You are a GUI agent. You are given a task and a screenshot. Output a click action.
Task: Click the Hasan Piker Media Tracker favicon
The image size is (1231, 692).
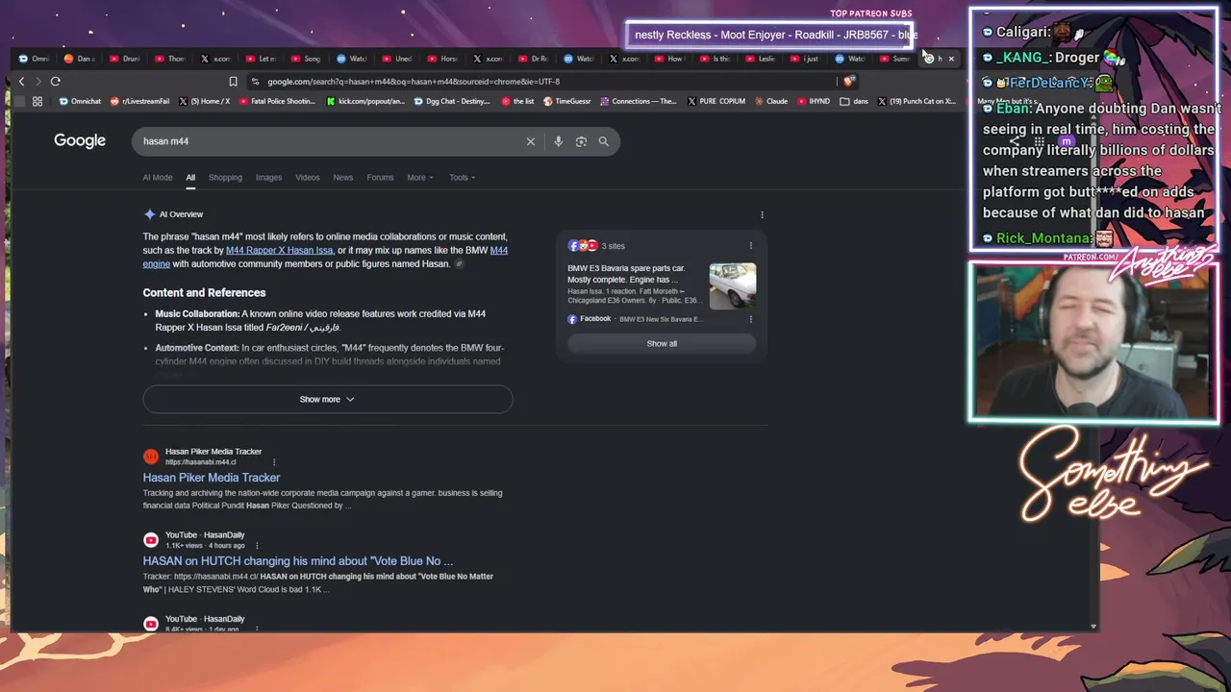pyautogui.click(x=151, y=457)
